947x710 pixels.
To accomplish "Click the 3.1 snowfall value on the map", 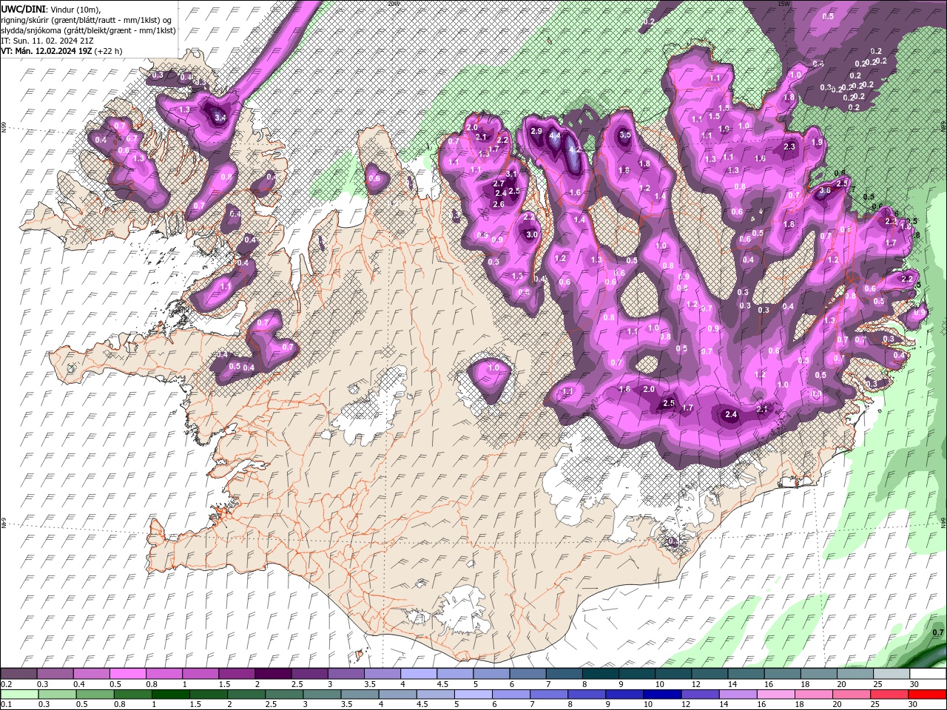I will pos(511,174).
